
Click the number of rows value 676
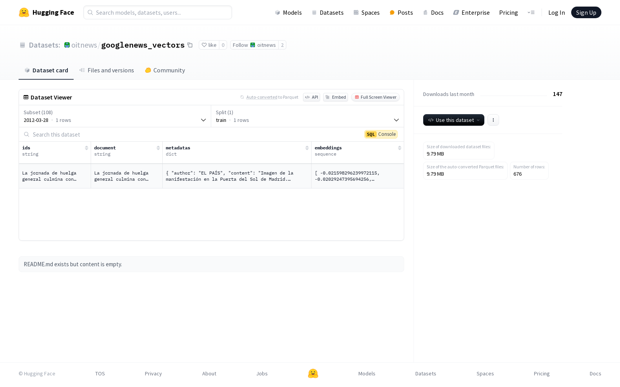[518, 174]
